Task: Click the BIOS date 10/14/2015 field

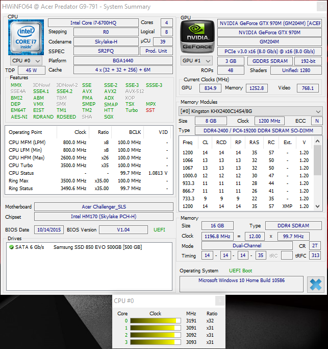Action: click(x=49, y=230)
